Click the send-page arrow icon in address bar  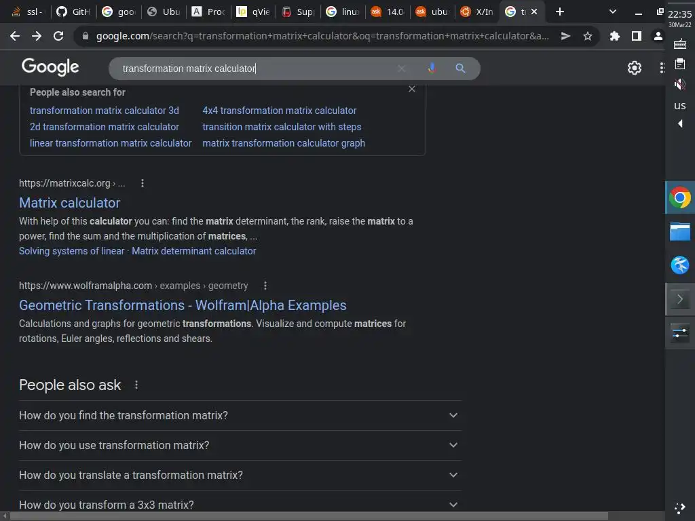tap(565, 36)
